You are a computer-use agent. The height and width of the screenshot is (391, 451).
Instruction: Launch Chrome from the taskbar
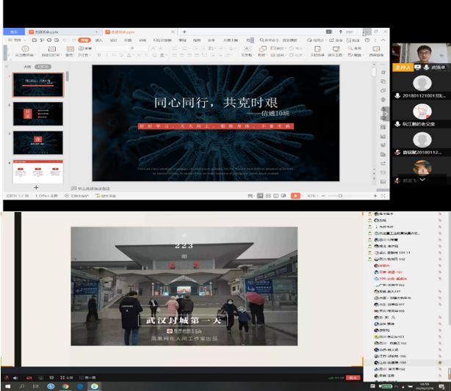[x=65, y=386]
